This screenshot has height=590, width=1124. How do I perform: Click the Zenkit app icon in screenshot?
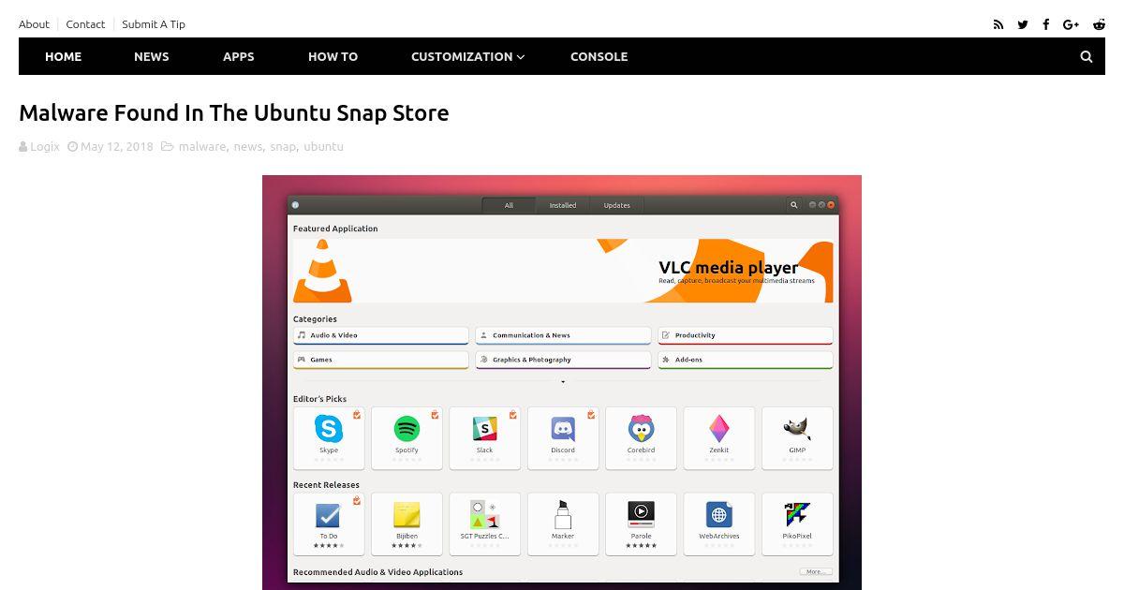718,429
